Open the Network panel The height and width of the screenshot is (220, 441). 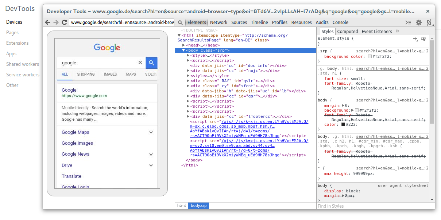coord(219,23)
